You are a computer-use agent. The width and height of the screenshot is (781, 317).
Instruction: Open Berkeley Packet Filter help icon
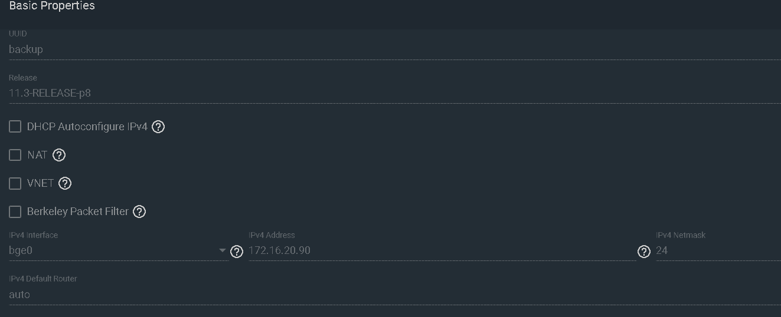[x=139, y=212]
